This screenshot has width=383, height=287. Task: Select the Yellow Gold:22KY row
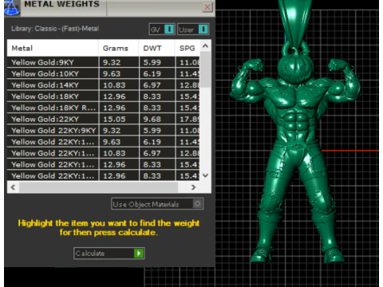pyautogui.click(x=103, y=119)
